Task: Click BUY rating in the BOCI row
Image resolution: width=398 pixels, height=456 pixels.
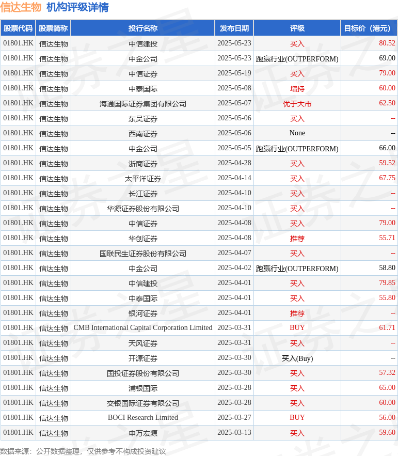Action: (x=297, y=418)
